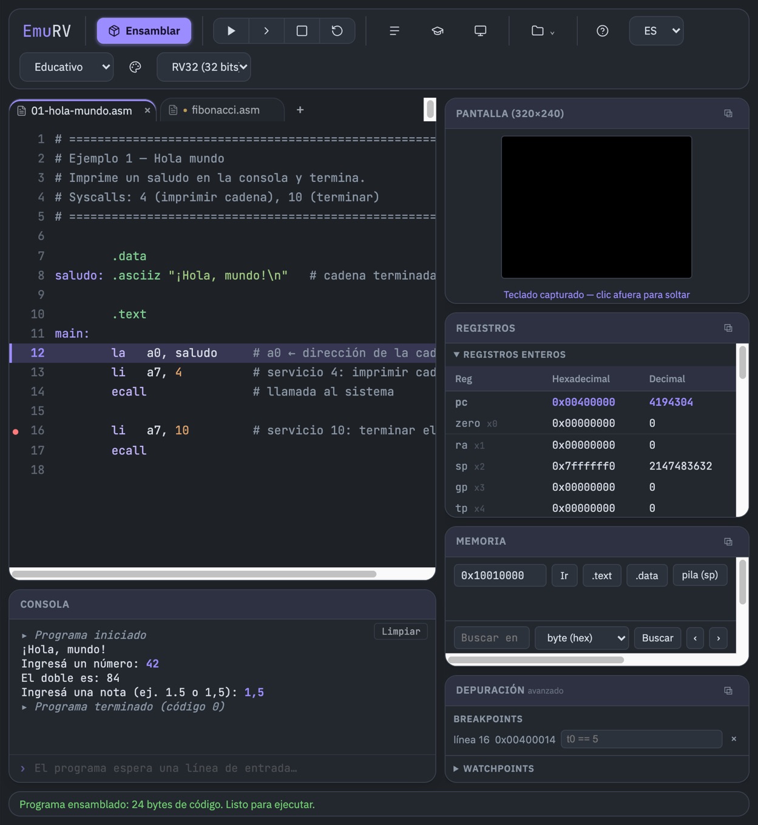Open the graduation cap tutorial icon
Screen dimensions: 758x825
point(438,31)
